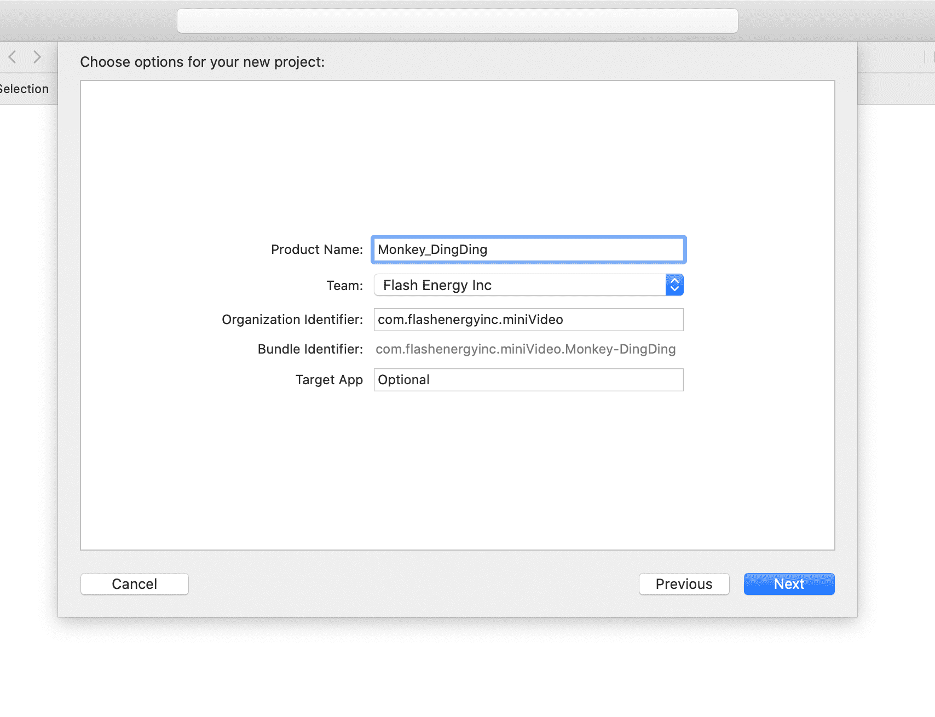This screenshot has height=717, width=935.
Task: Click the Target App label
Action: point(329,380)
